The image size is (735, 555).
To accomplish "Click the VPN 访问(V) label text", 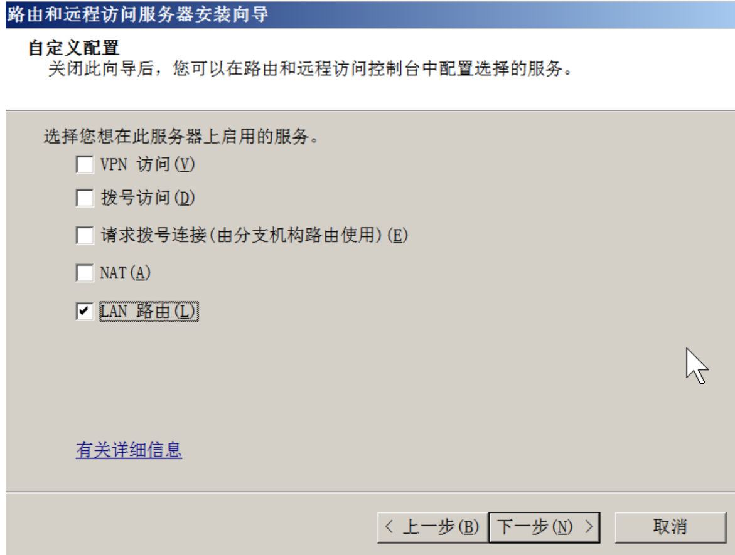I will pyautogui.click(x=147, y=164).
